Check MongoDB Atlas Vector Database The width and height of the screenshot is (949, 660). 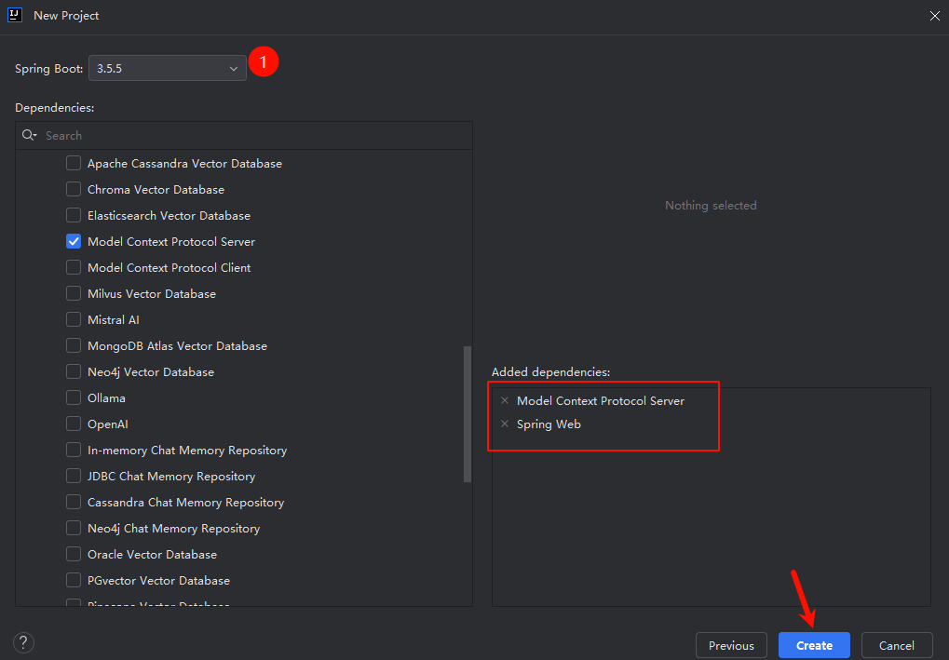(74, 345)
